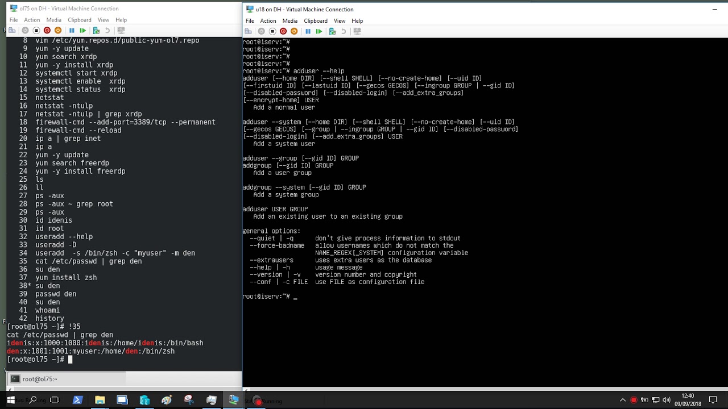Viewport: 728px width, 409px height.
Task: Open clock showing 12:40
Action: [687, 400]
